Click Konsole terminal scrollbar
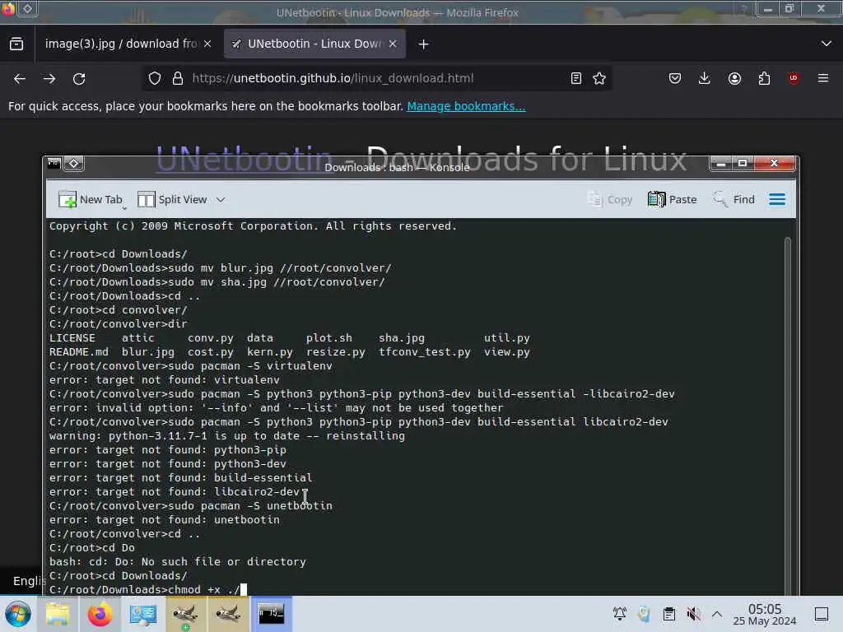This screenshot has width=843, height=632. pyautogui.click(x=788, y=414)
